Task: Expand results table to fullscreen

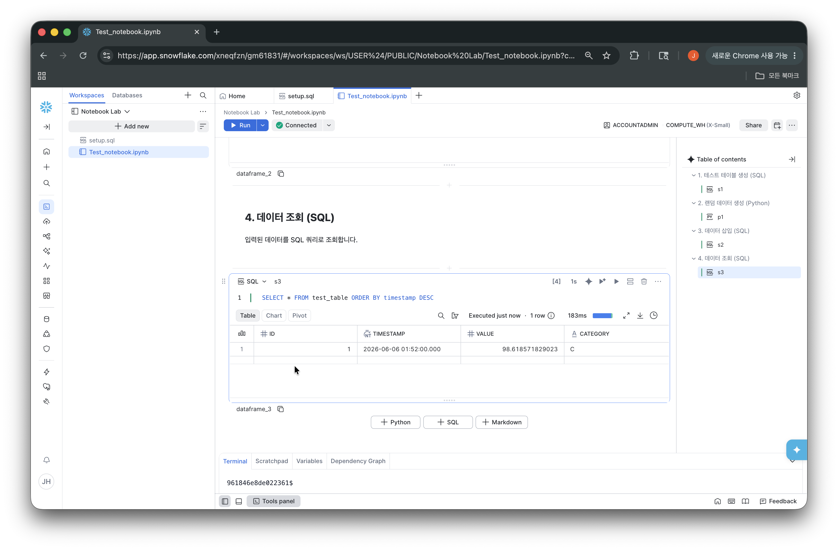Action: pyautogui.click(x=626, y=315)
